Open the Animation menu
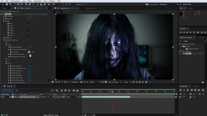This screenshot has height=116, width=207. 38,1
